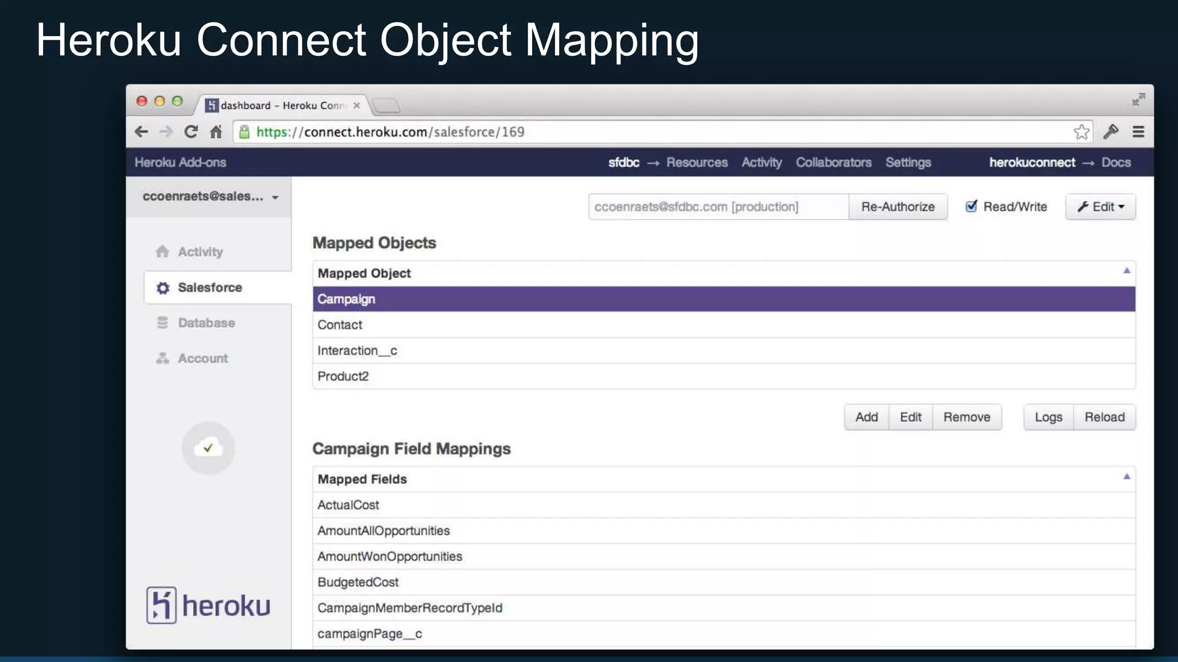Select the AmountWonOpportunities field row
This screenshot has height=662, width=1178.
coord(724,556)
